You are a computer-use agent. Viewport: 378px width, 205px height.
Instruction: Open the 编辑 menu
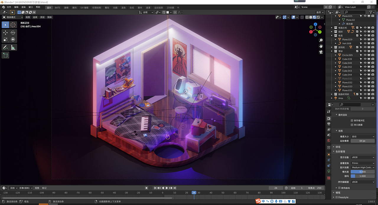pos(16,7)
